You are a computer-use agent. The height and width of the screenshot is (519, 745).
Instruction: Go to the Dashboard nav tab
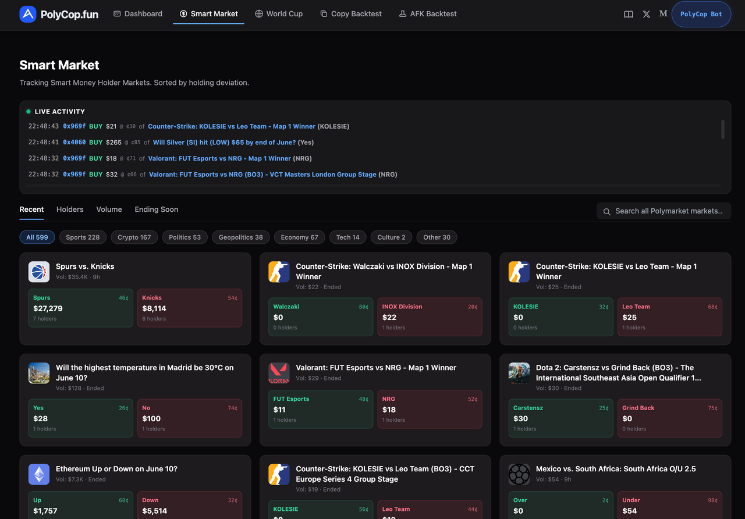click(138, 14)
